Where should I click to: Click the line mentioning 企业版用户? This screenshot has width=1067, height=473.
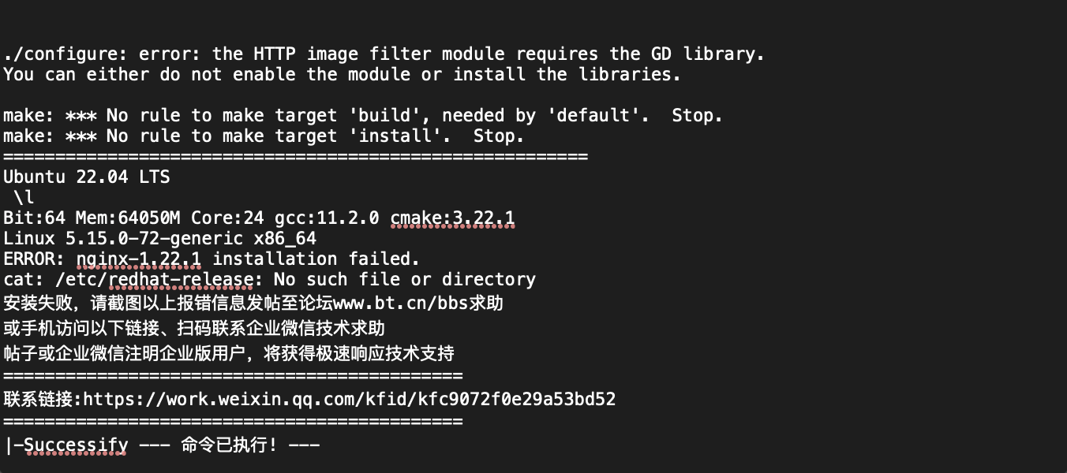[229, 352]
